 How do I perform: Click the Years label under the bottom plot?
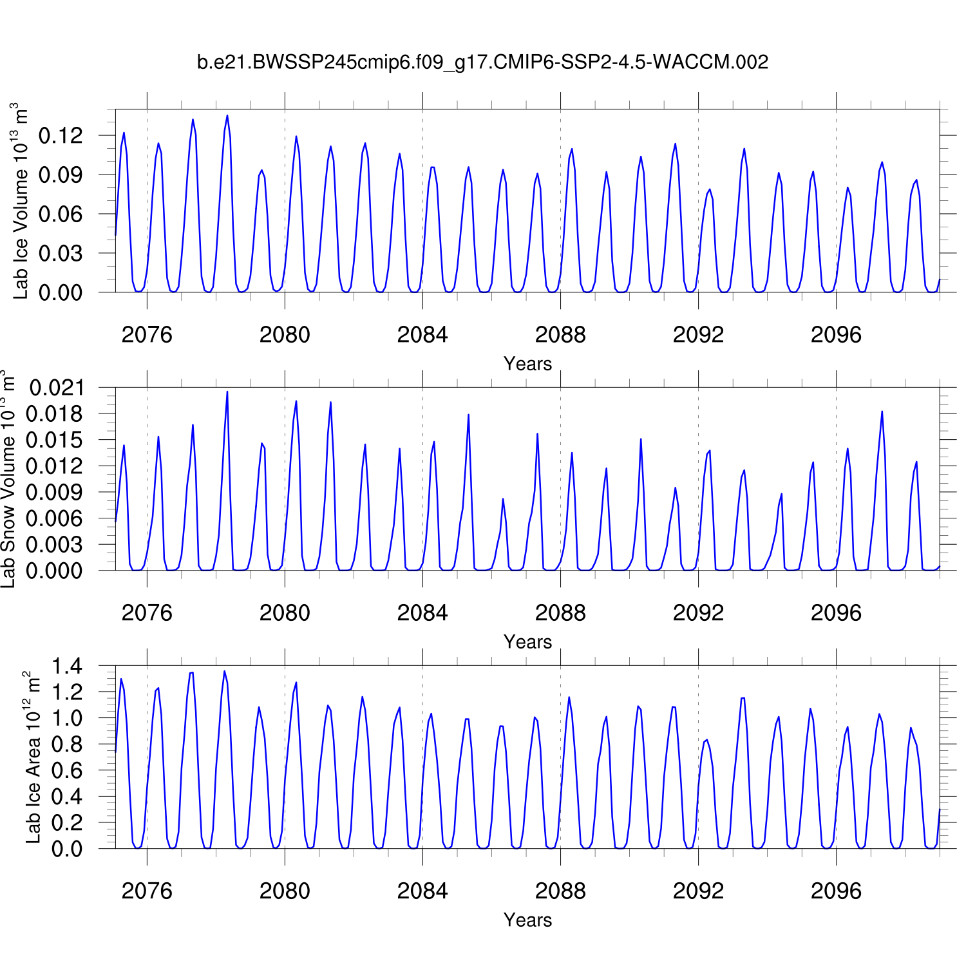pos(527,920)
